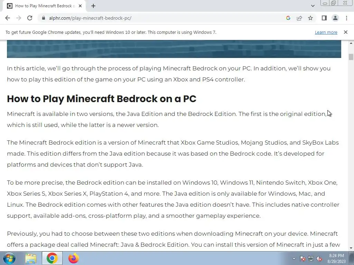Viewport: 354px width, 265px height.
Task: Share this page using the share icon
Action: [x=299, y=18]
